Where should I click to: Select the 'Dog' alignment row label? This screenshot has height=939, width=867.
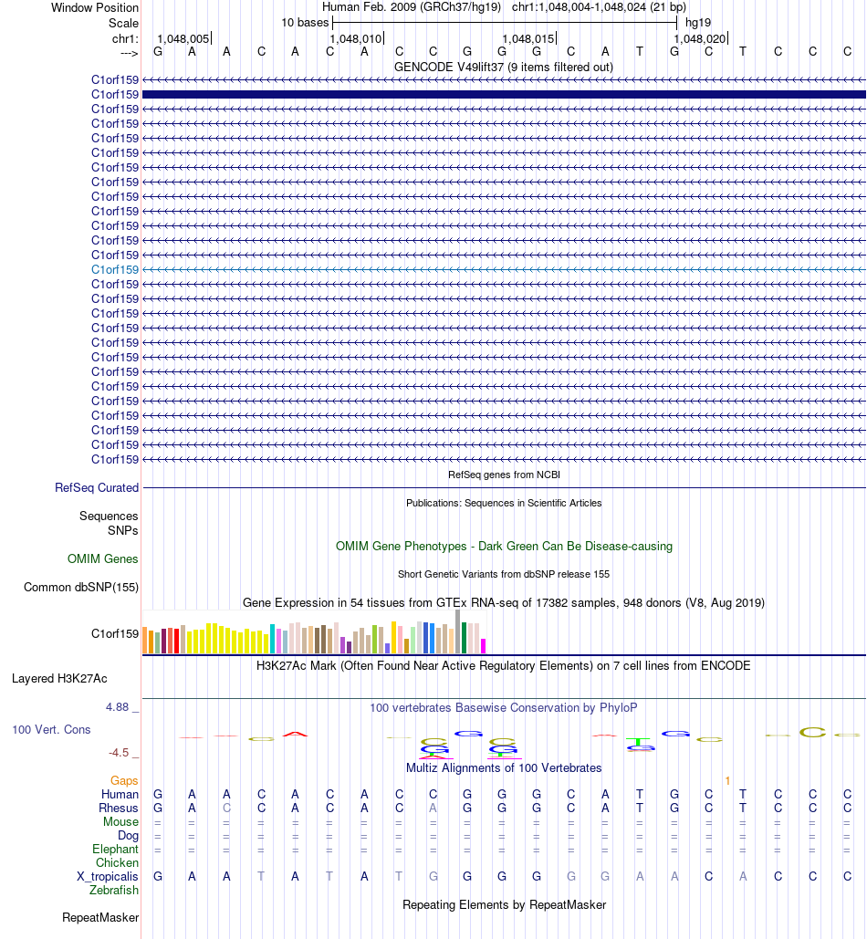click(x=128, y=836)
